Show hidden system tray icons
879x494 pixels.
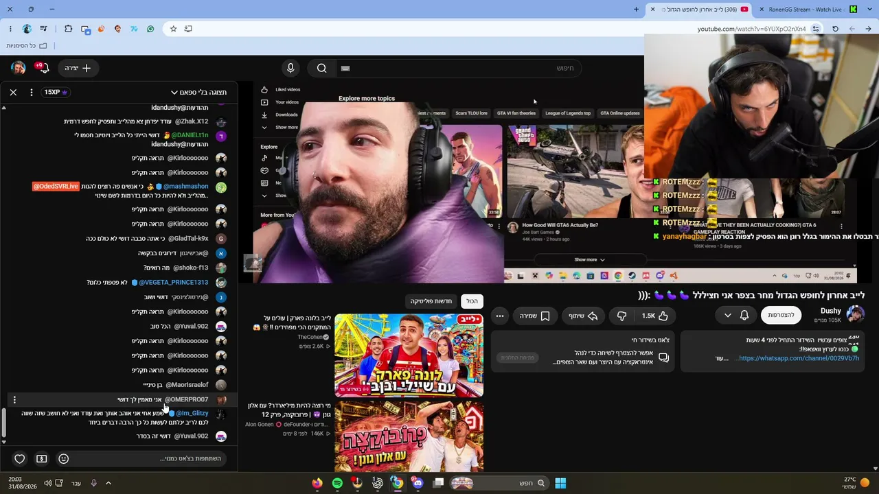tap(109, 483)
